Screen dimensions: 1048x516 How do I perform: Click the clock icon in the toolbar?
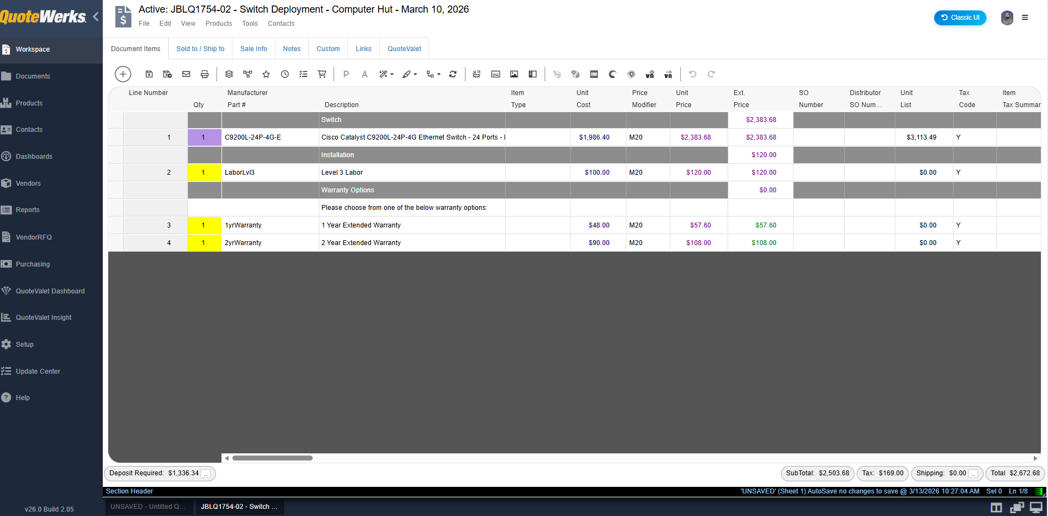(x=285, y=74)
